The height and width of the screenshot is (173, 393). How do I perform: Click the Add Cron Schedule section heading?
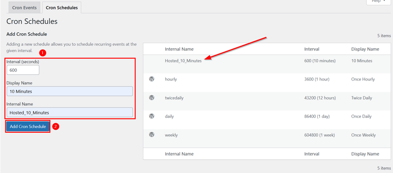27,34
